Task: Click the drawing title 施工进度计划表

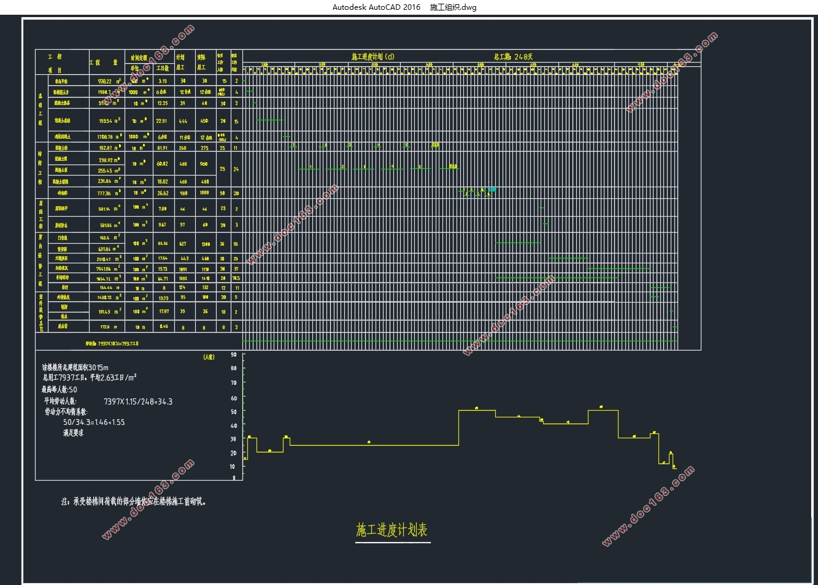Action: [392, 530]
